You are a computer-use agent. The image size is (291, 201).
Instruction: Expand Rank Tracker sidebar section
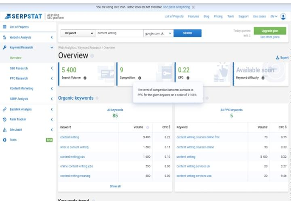(x=52, y=119)
